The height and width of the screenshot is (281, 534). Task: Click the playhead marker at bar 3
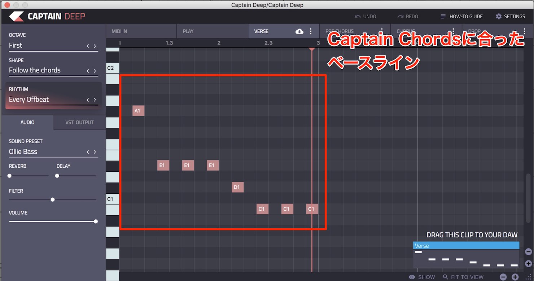pyautogui.click(x=312, y=48)
